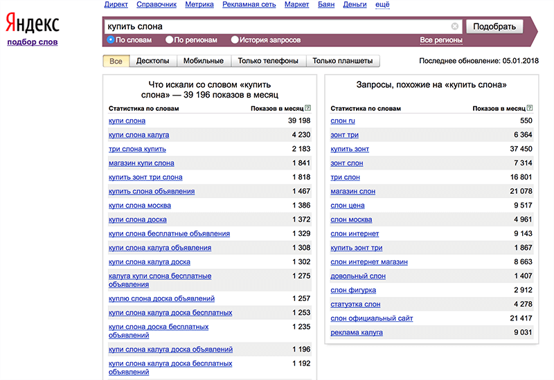554x380 pixels.
Task: Open the 'Деньги' top menu link
Action: point(355,5)
